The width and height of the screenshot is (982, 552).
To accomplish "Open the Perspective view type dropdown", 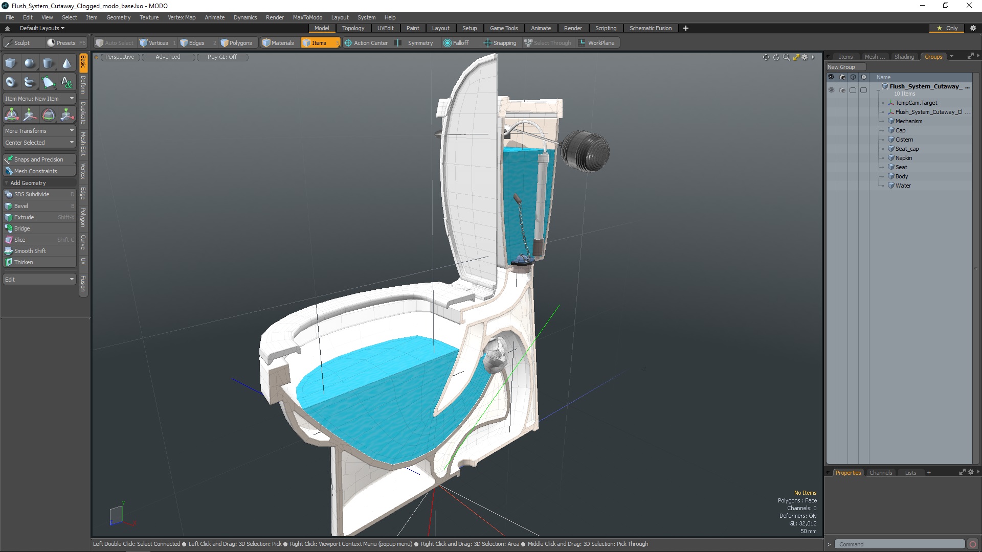I will click(120, 57).
